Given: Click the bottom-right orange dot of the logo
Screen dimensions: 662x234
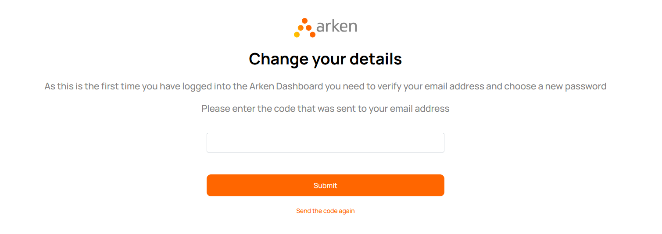Looking at the screenshot, I should (312, 35).
